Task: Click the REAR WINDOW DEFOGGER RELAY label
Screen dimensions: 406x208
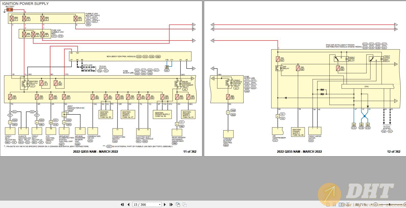Action: pos(188,84)
